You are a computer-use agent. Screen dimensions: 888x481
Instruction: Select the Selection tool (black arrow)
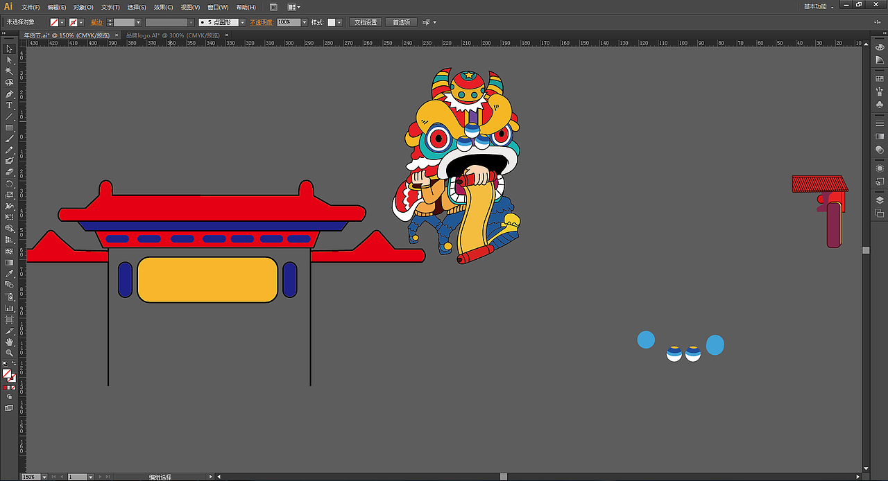(9, 49)
